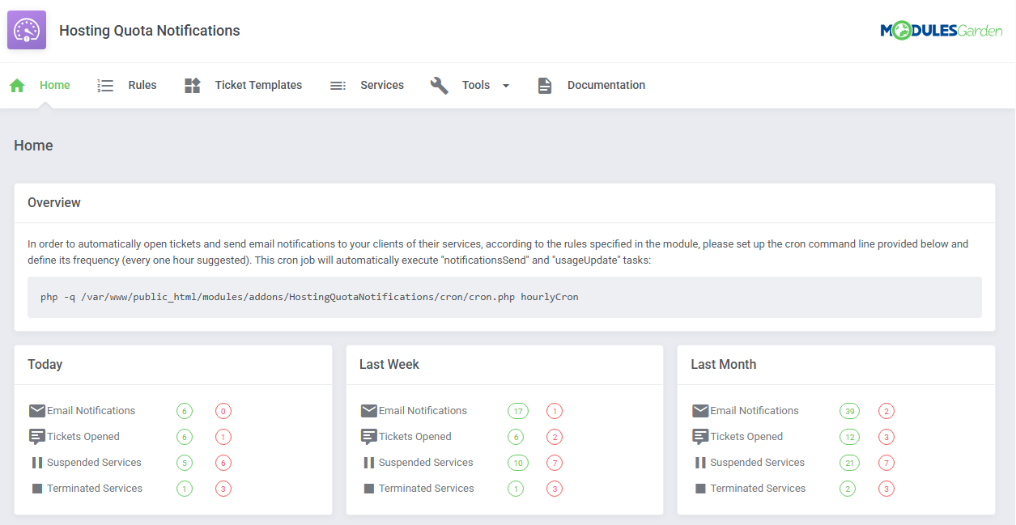
Task: Click the envelope icon in the Today panel
Action: [x=36, y=410]
